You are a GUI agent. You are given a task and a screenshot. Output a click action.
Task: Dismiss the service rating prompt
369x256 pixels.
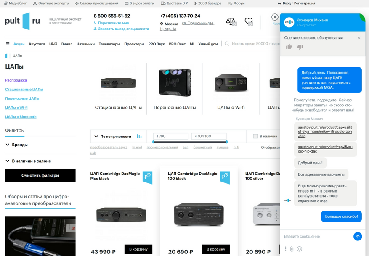(359, 38)
